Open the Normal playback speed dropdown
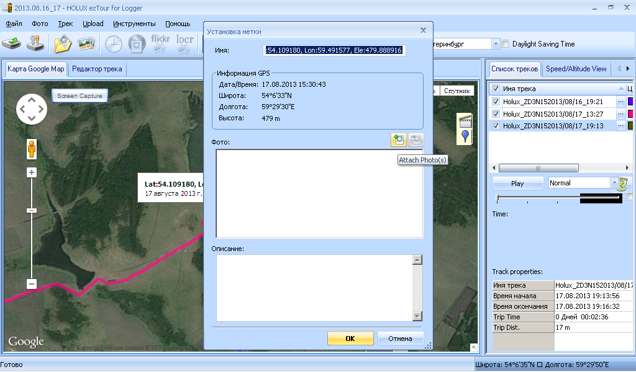This screenshot has height=372, width=636. [614, 183]
